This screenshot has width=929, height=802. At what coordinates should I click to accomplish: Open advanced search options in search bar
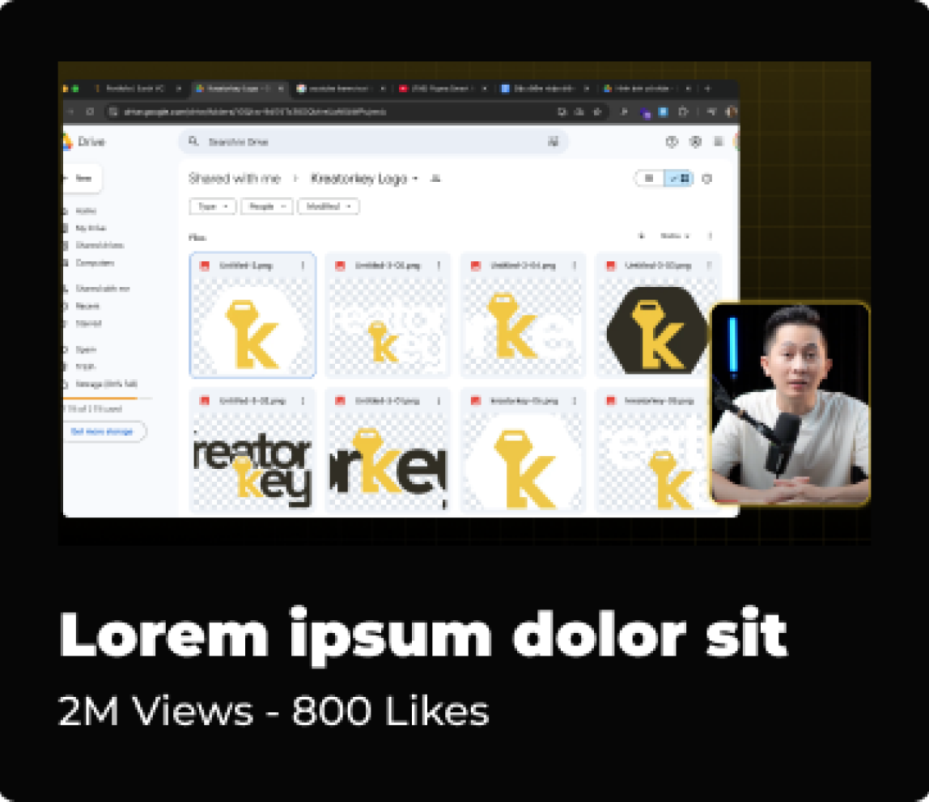pyautogui.click(x=553, y=141)
